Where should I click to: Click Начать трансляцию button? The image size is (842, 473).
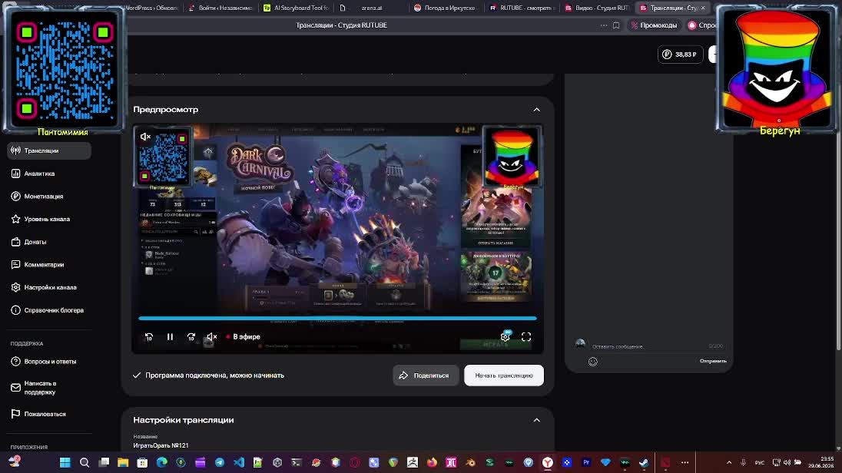point(504,375)
